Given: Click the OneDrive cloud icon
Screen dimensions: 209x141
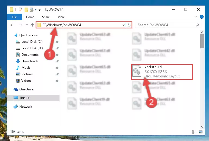Looking at the screenshot, I should [x=16, y=89].
